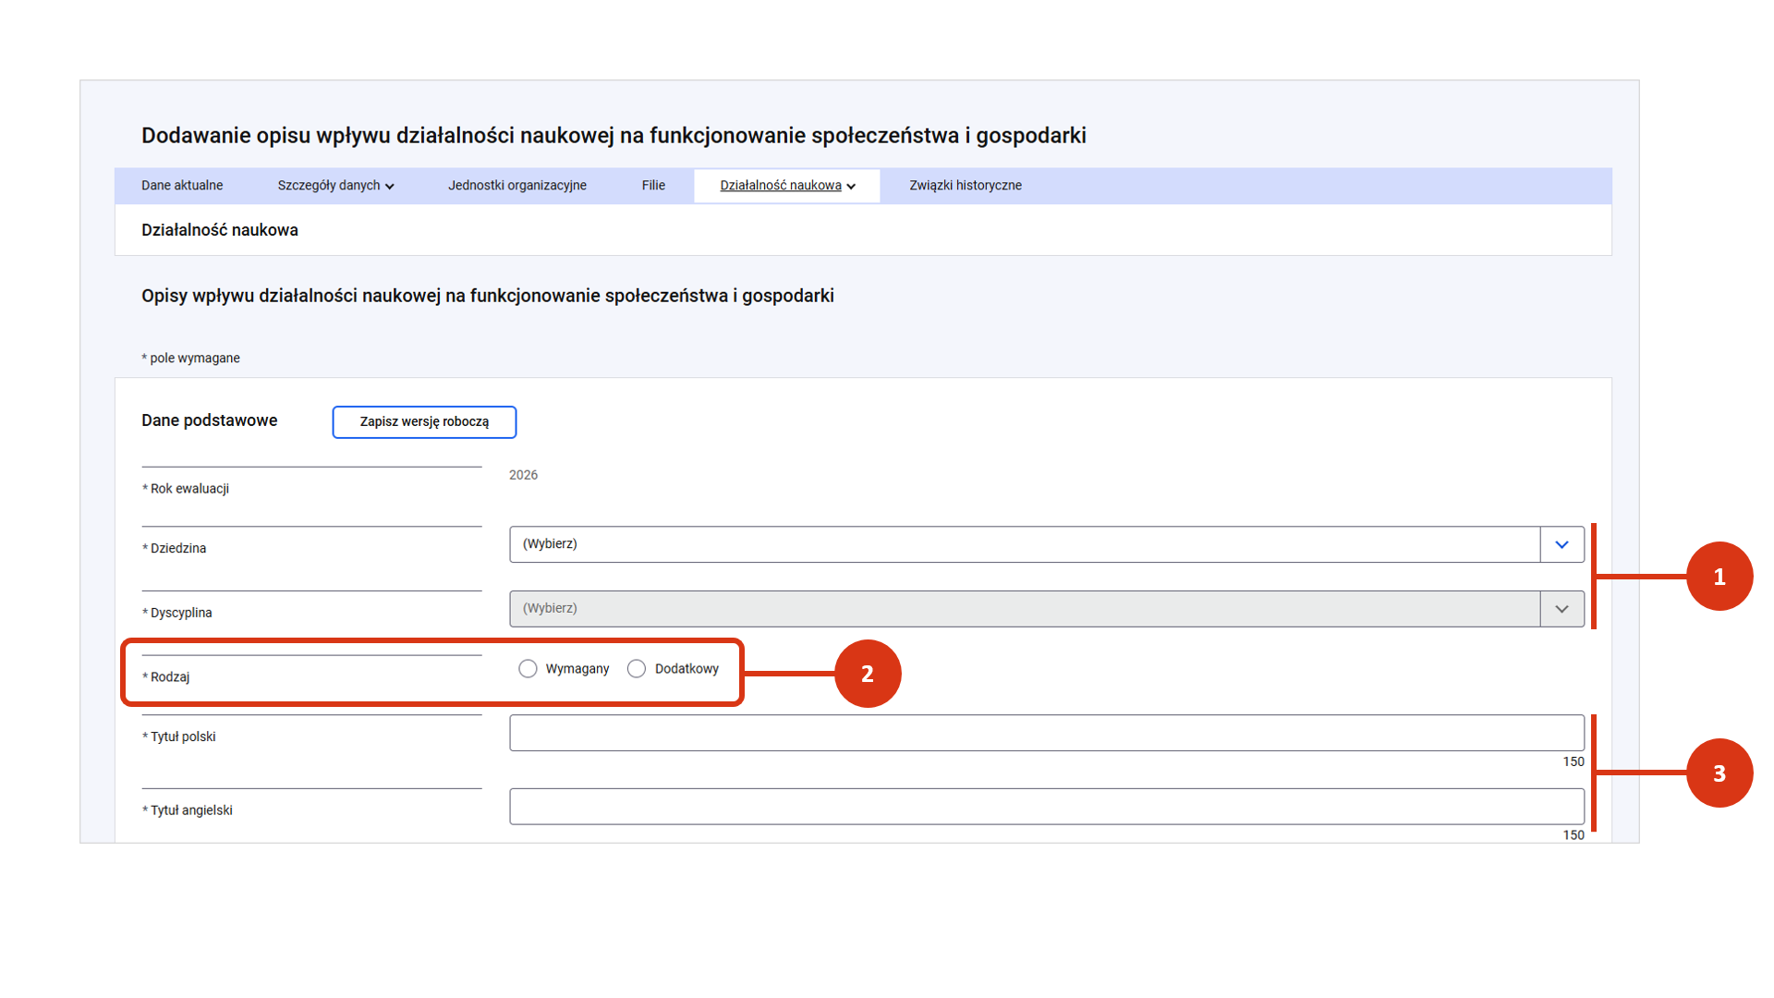The image size is (1774, 998).
Task: Select the Wymagany radio button
Action: tap(528, 669)
